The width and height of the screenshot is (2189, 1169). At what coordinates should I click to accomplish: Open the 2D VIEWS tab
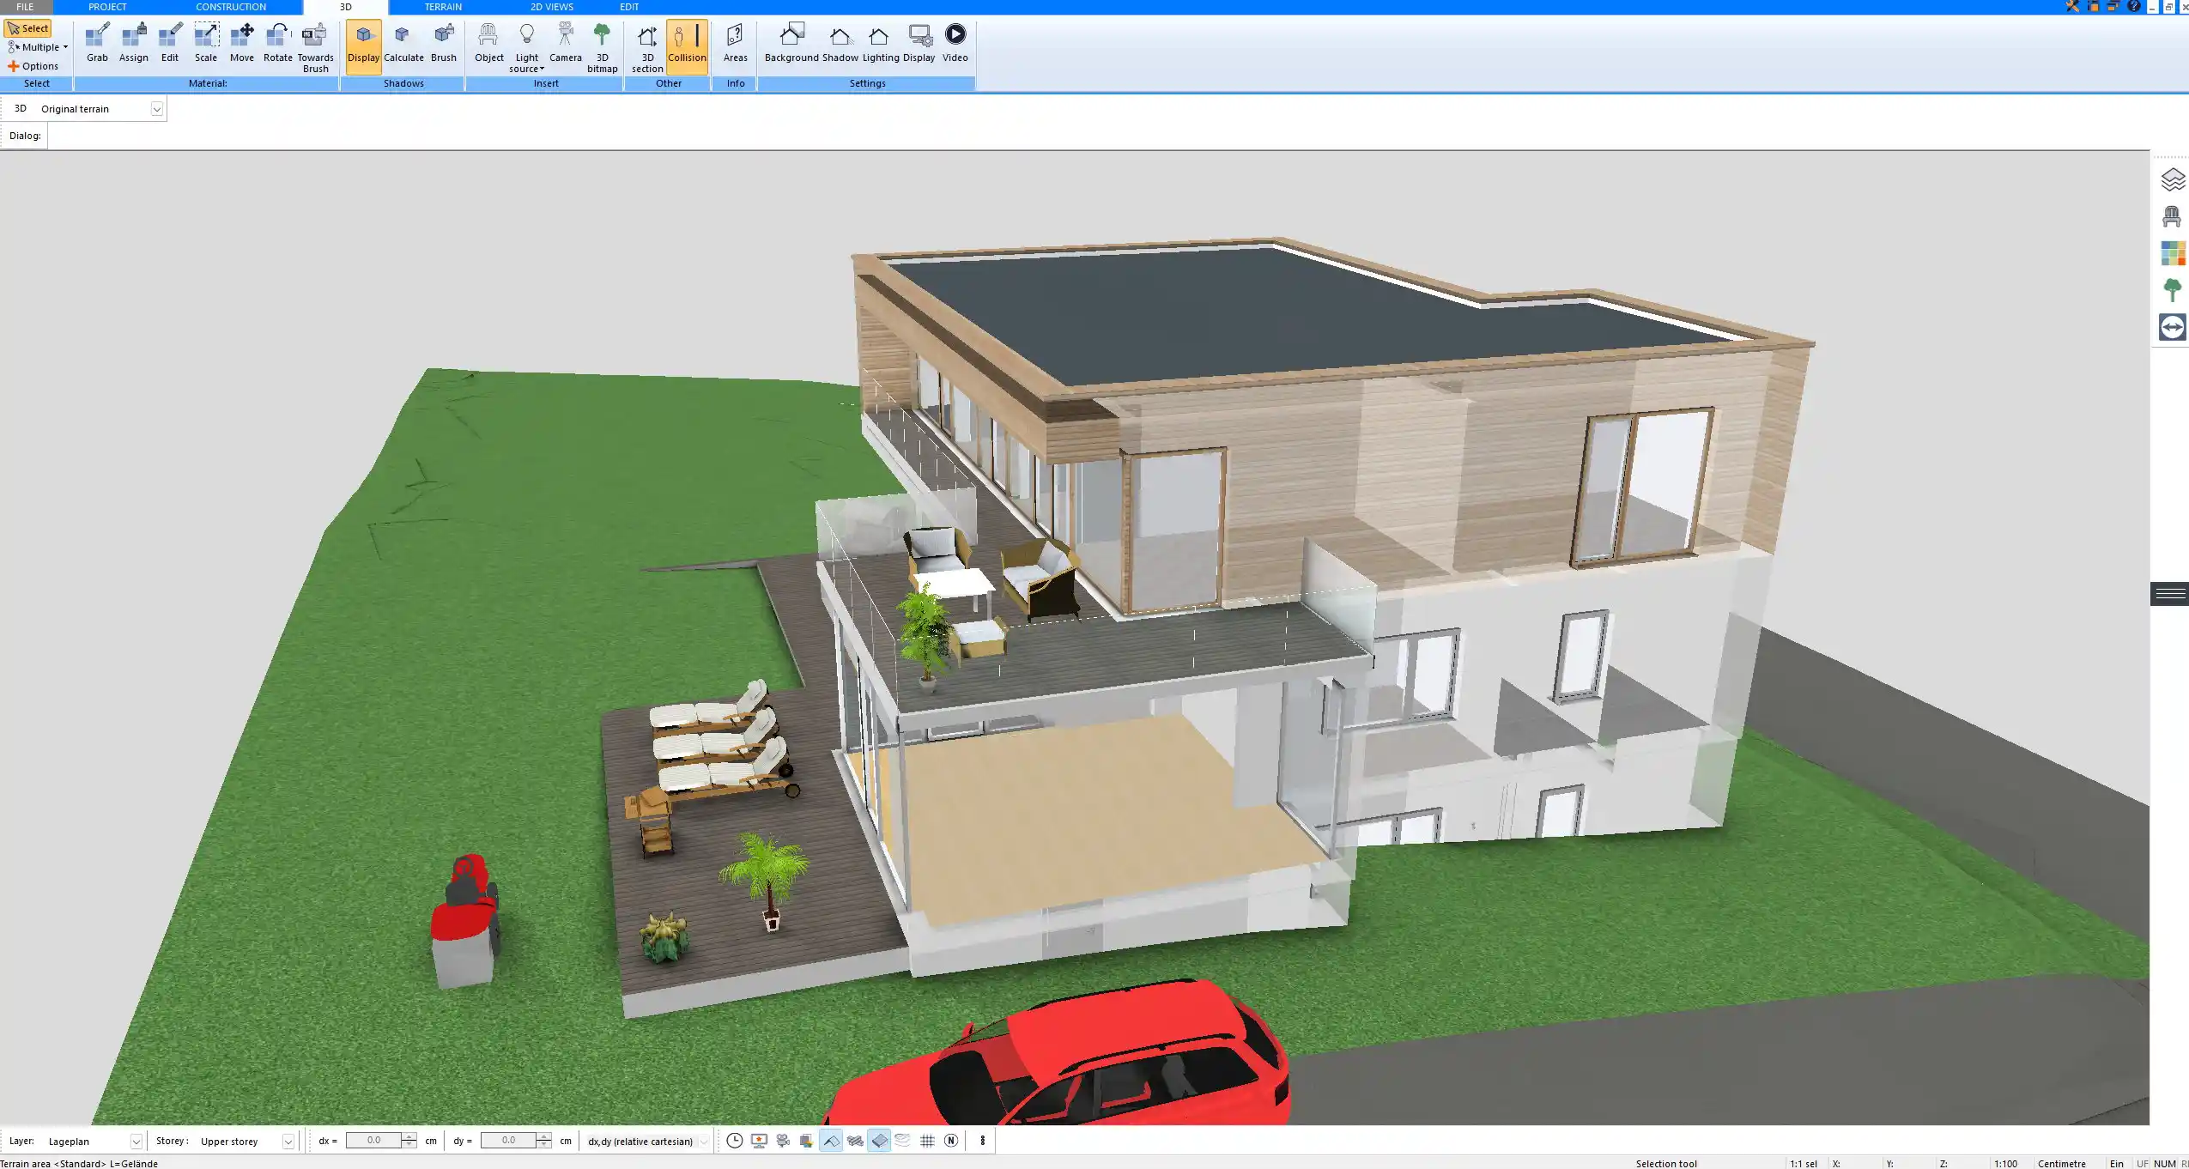click(x=552, y=6)
